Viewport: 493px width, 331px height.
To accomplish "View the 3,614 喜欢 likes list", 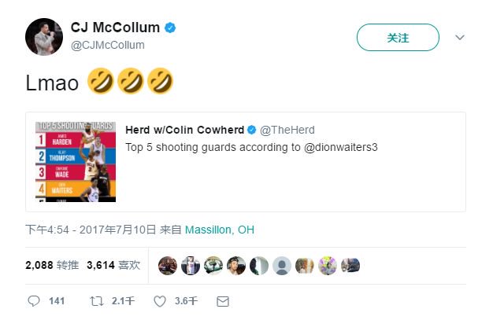I will click(113, 265).
